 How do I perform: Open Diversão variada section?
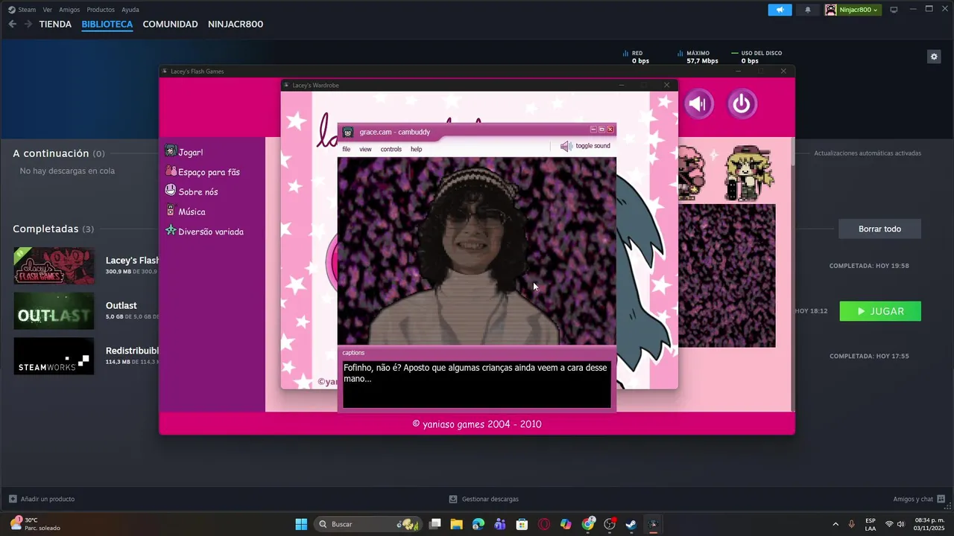(211, 232)
